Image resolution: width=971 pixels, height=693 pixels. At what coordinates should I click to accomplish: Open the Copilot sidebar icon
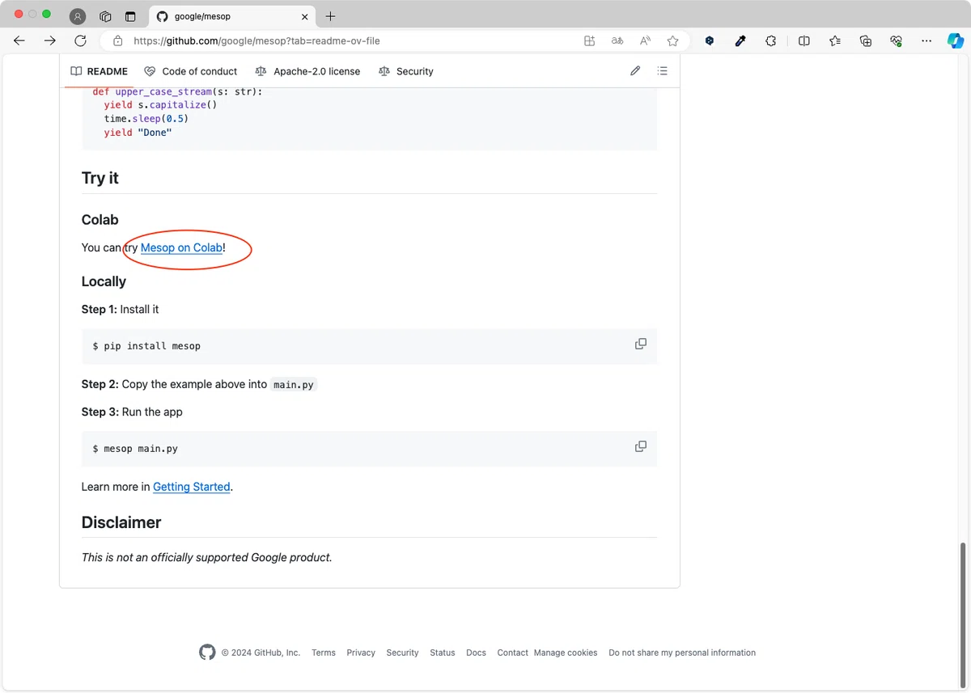click(x=955, y=40)
